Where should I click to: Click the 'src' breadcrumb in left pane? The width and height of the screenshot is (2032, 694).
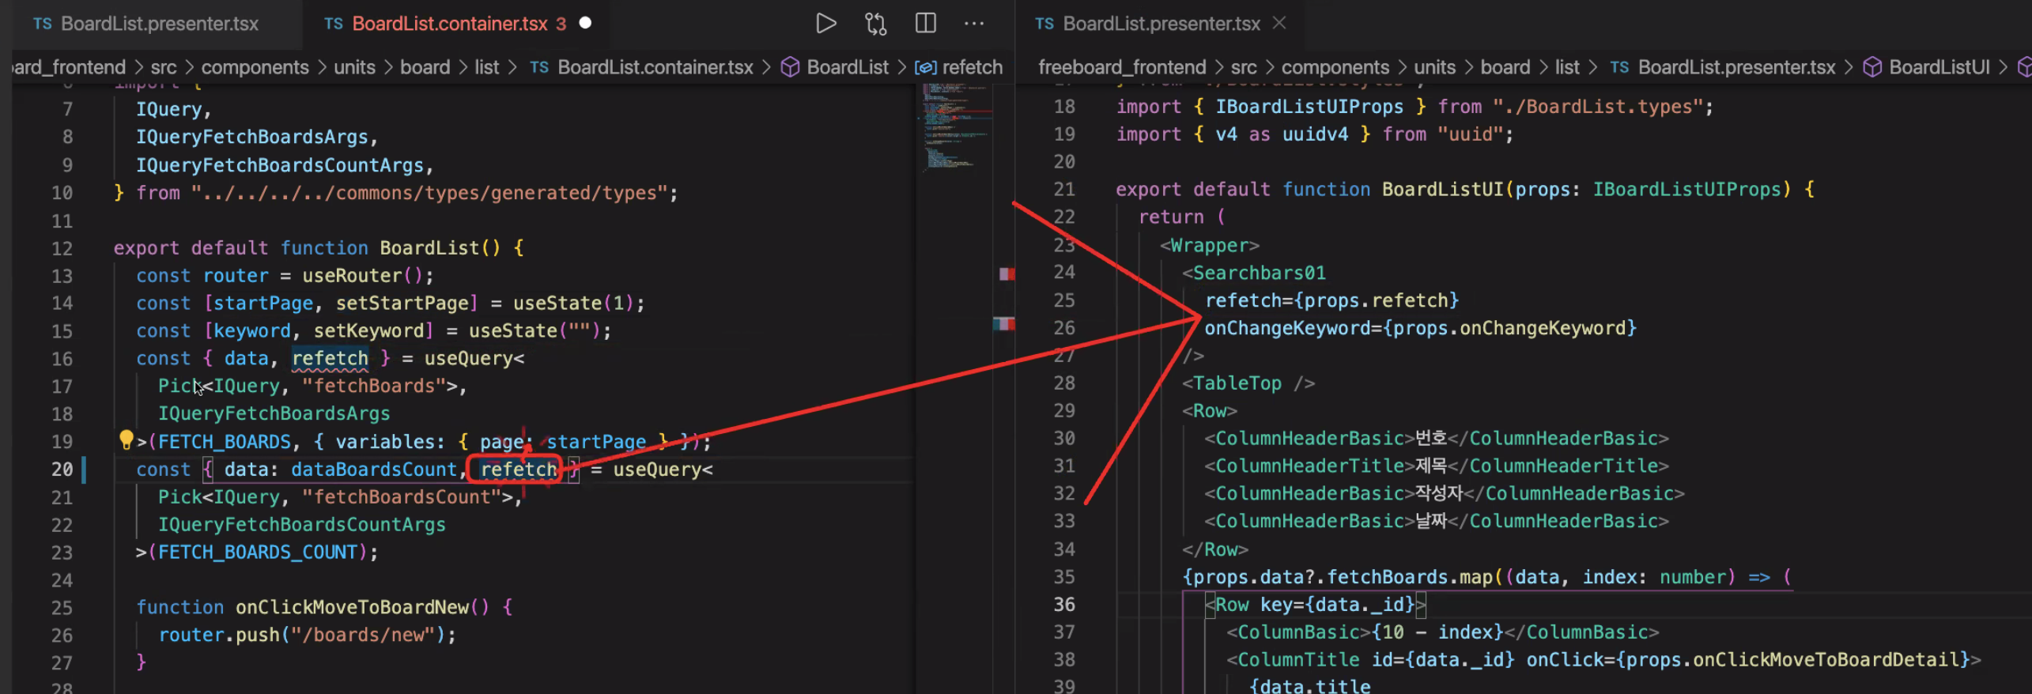pos(164,67)
